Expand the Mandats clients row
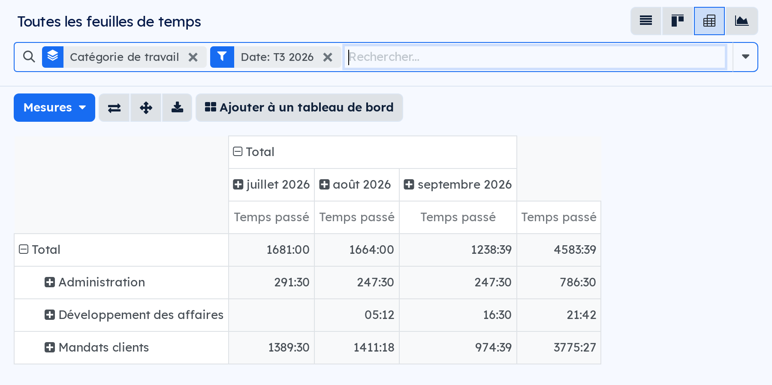The image size is (772, 385). coord(121,348)
